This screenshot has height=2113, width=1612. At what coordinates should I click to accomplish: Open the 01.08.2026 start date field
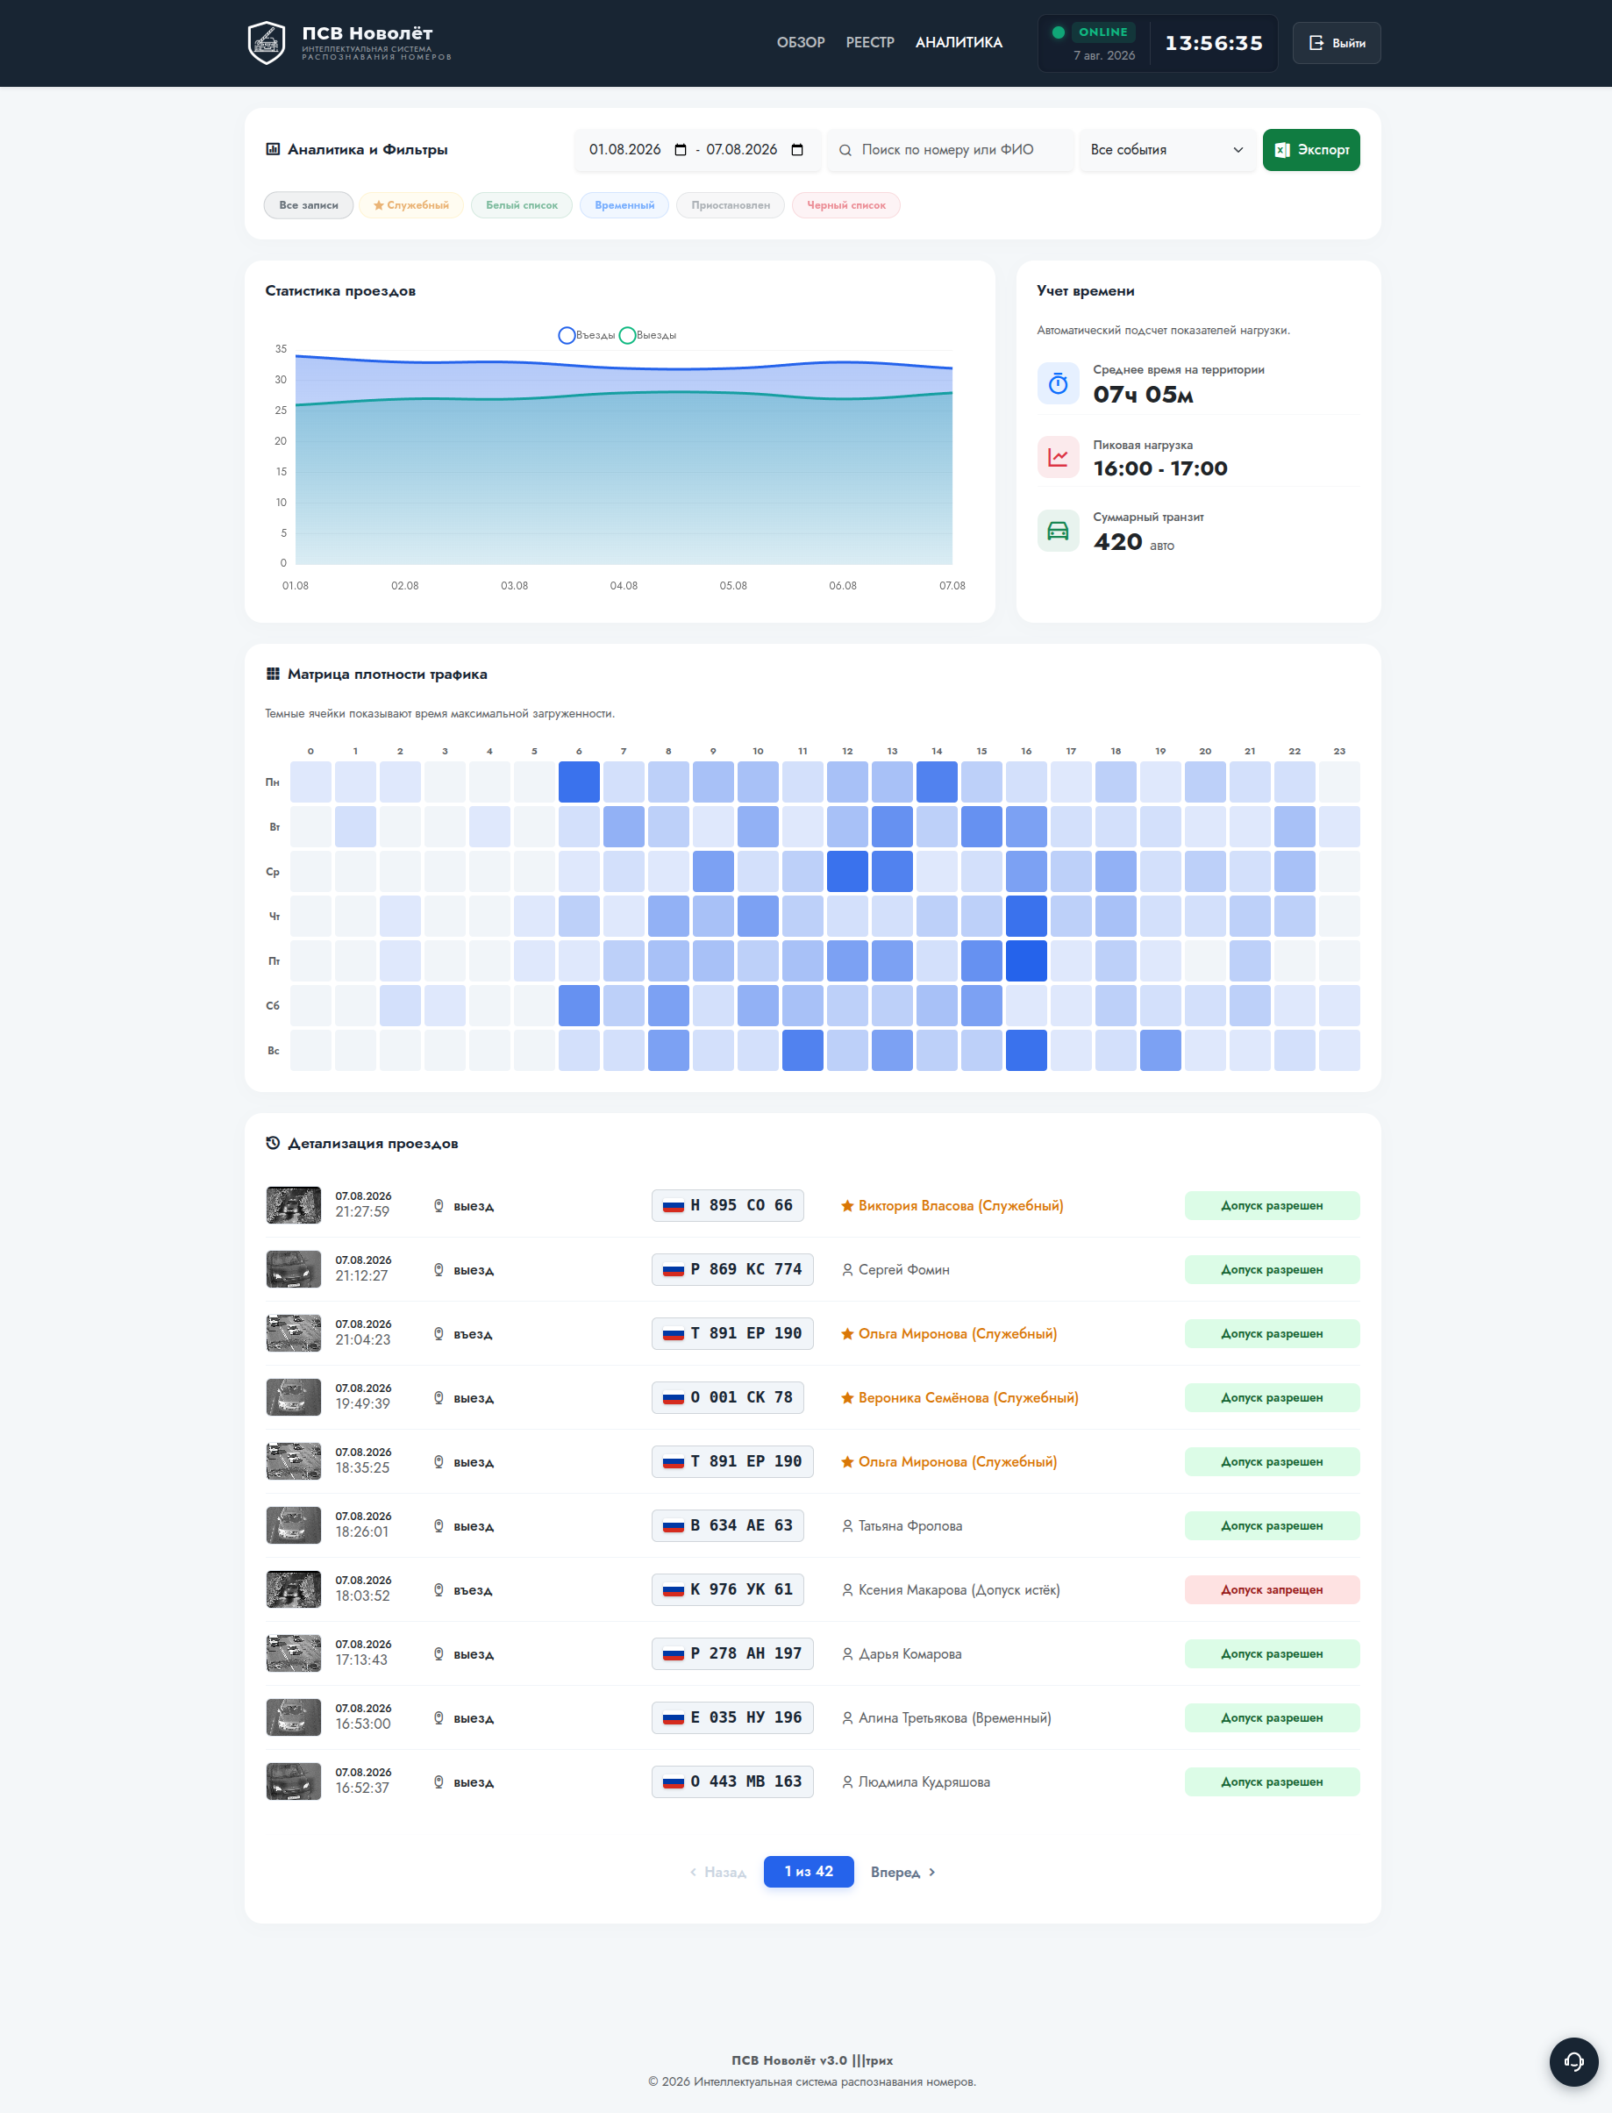(638, 150)
